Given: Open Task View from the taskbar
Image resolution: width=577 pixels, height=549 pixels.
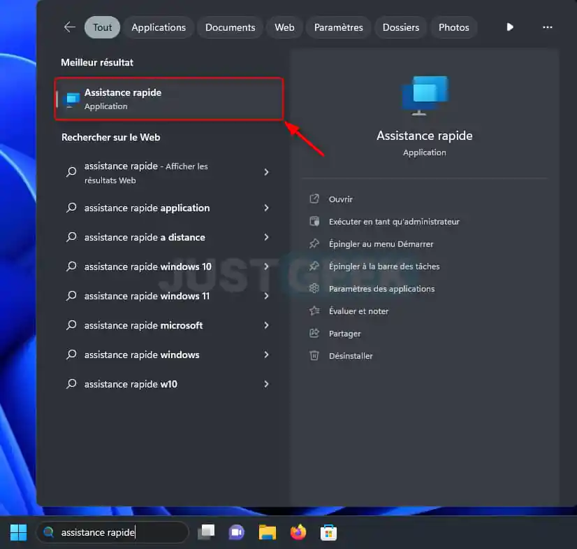Looking at the screenshot, I should tap(206, 532).
